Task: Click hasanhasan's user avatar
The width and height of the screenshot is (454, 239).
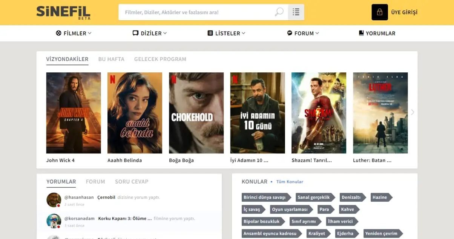Action: tap(54, 200)
